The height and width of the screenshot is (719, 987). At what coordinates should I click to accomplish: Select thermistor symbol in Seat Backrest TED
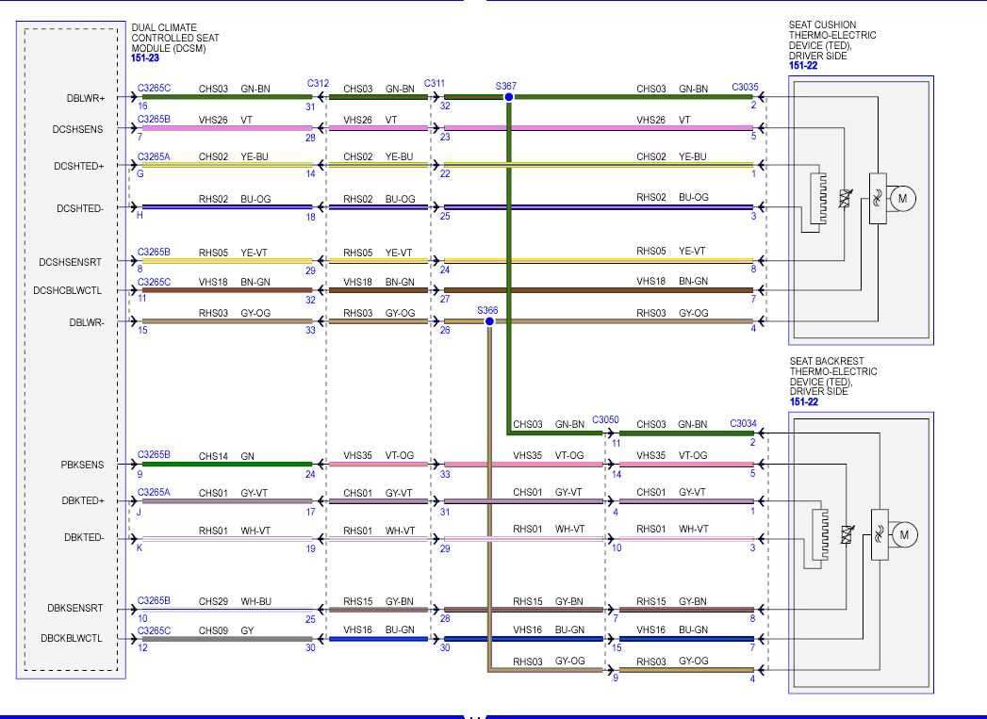point(847,534)
